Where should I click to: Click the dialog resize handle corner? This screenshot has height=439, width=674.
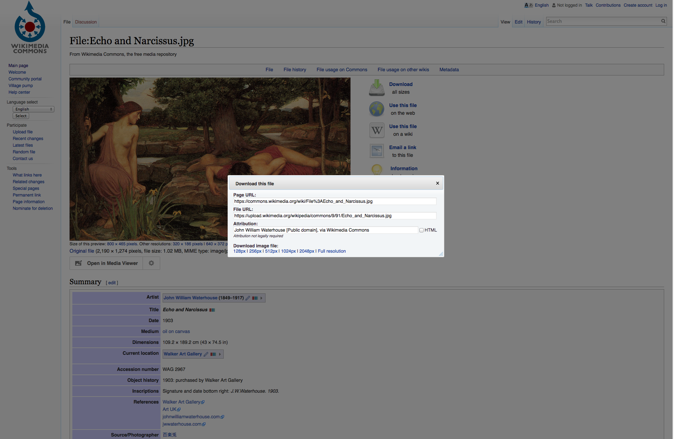tap(441, 254)
